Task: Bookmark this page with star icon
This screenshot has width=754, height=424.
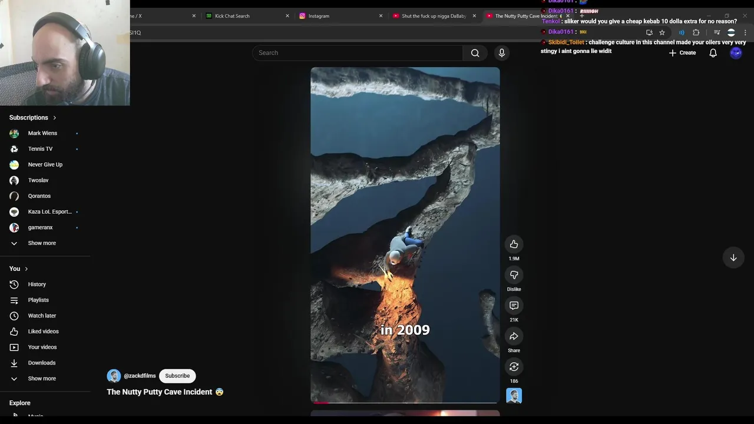Action: coord(662,32)
